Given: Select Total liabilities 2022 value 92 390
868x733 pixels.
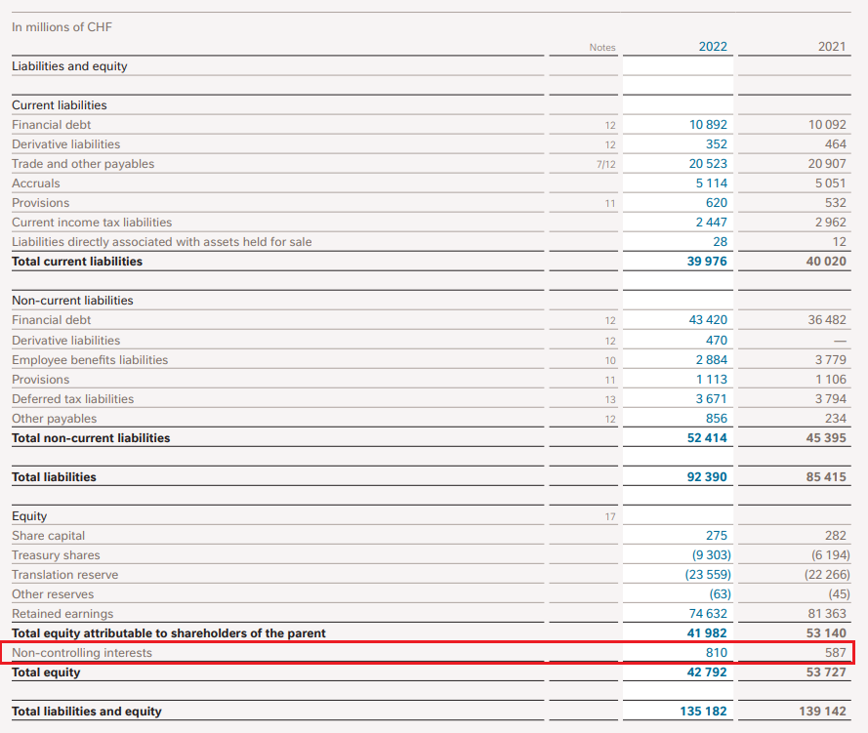Looking at the screenshot, I should coord(707,477).
